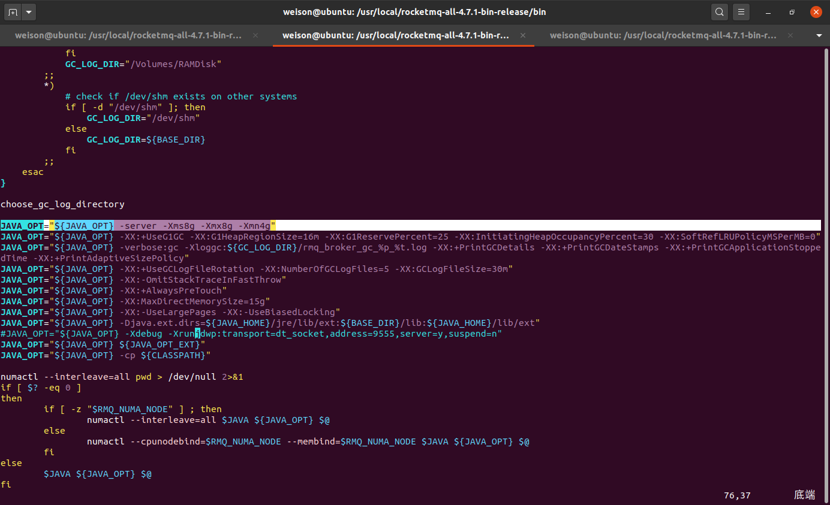Screen dimensions: 830x505
Task: Open terminal search with the magnifier icon
Action: click(719, 12)
